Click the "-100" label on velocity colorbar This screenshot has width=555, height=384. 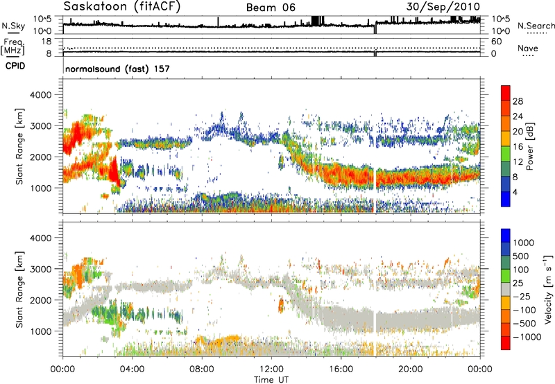[x=524, y=310]
